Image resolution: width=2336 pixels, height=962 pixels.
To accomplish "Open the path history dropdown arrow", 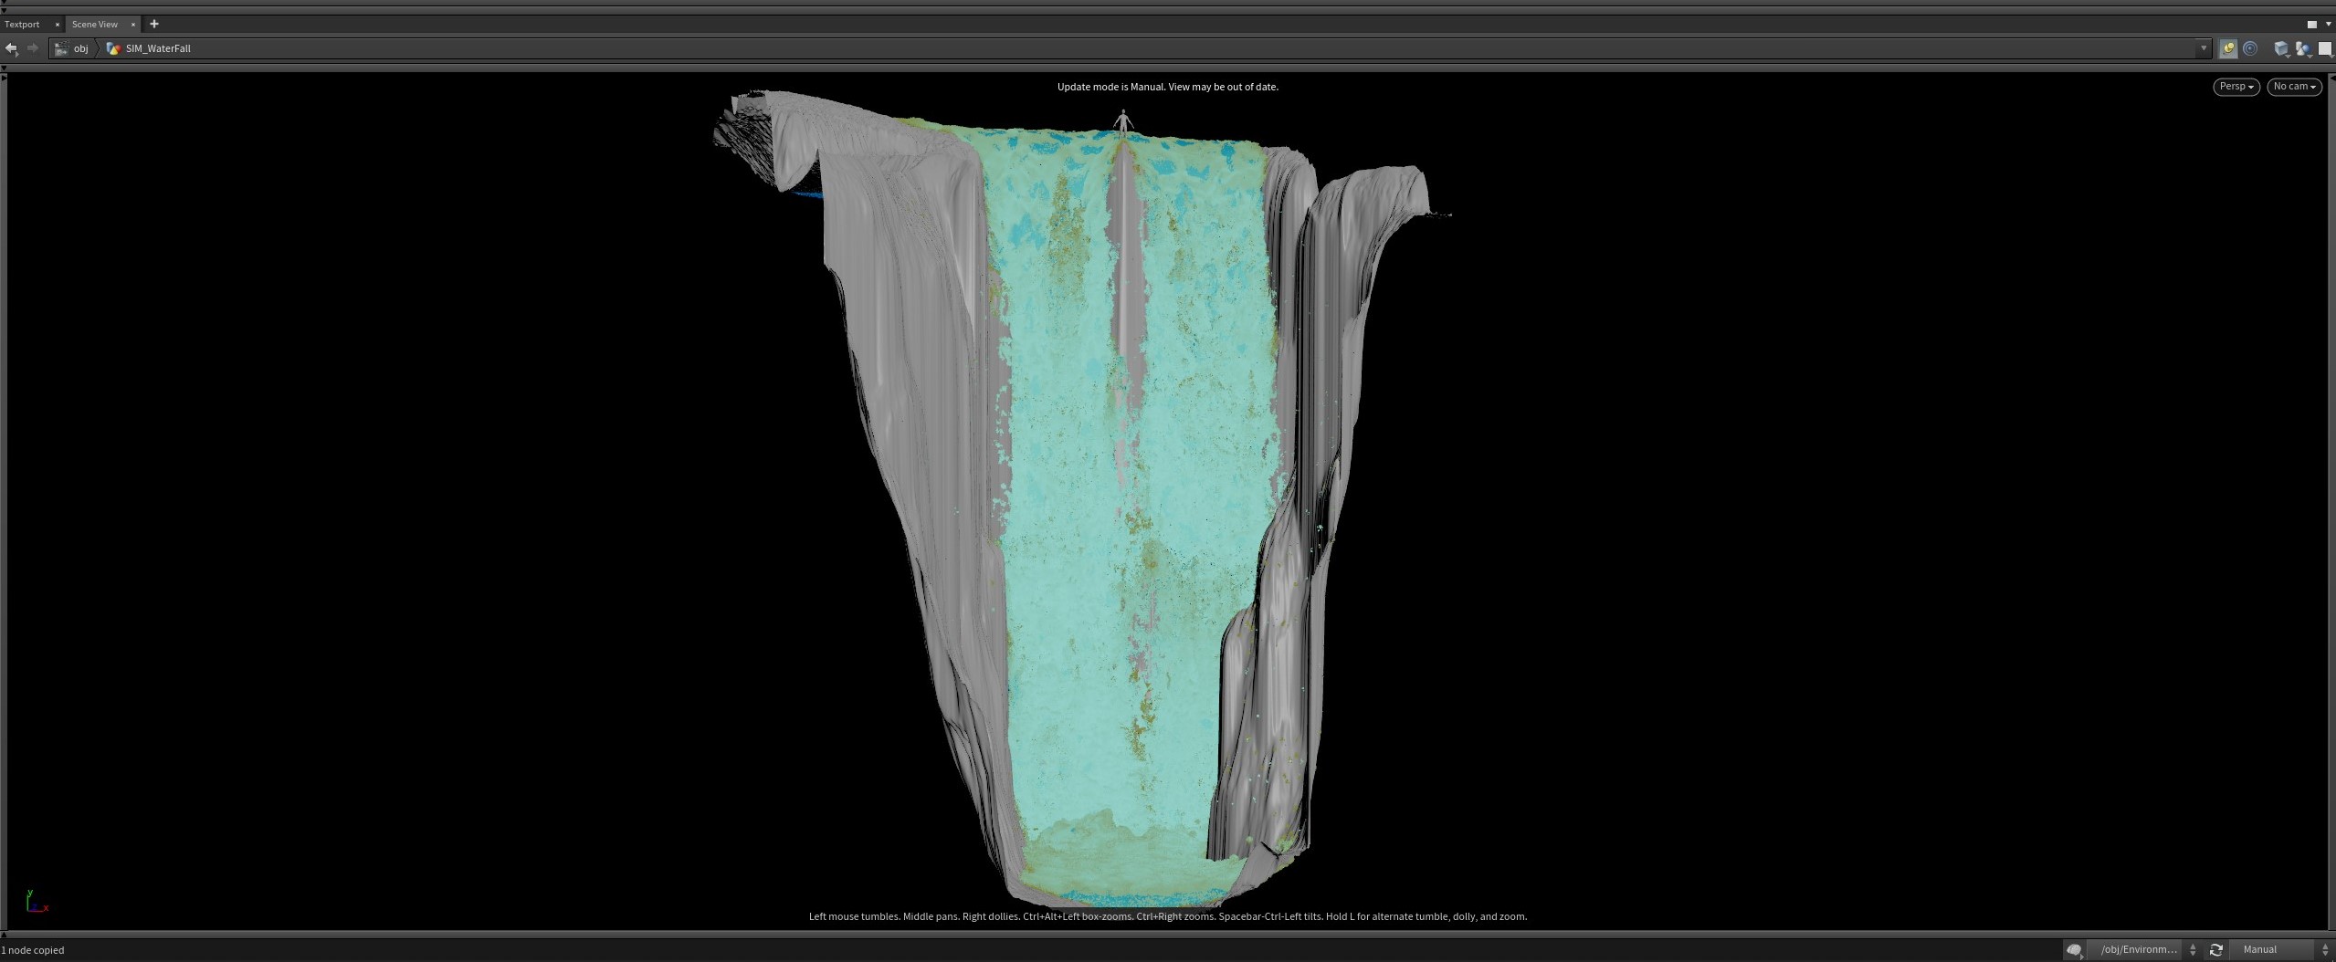I will pos(2204,48).
